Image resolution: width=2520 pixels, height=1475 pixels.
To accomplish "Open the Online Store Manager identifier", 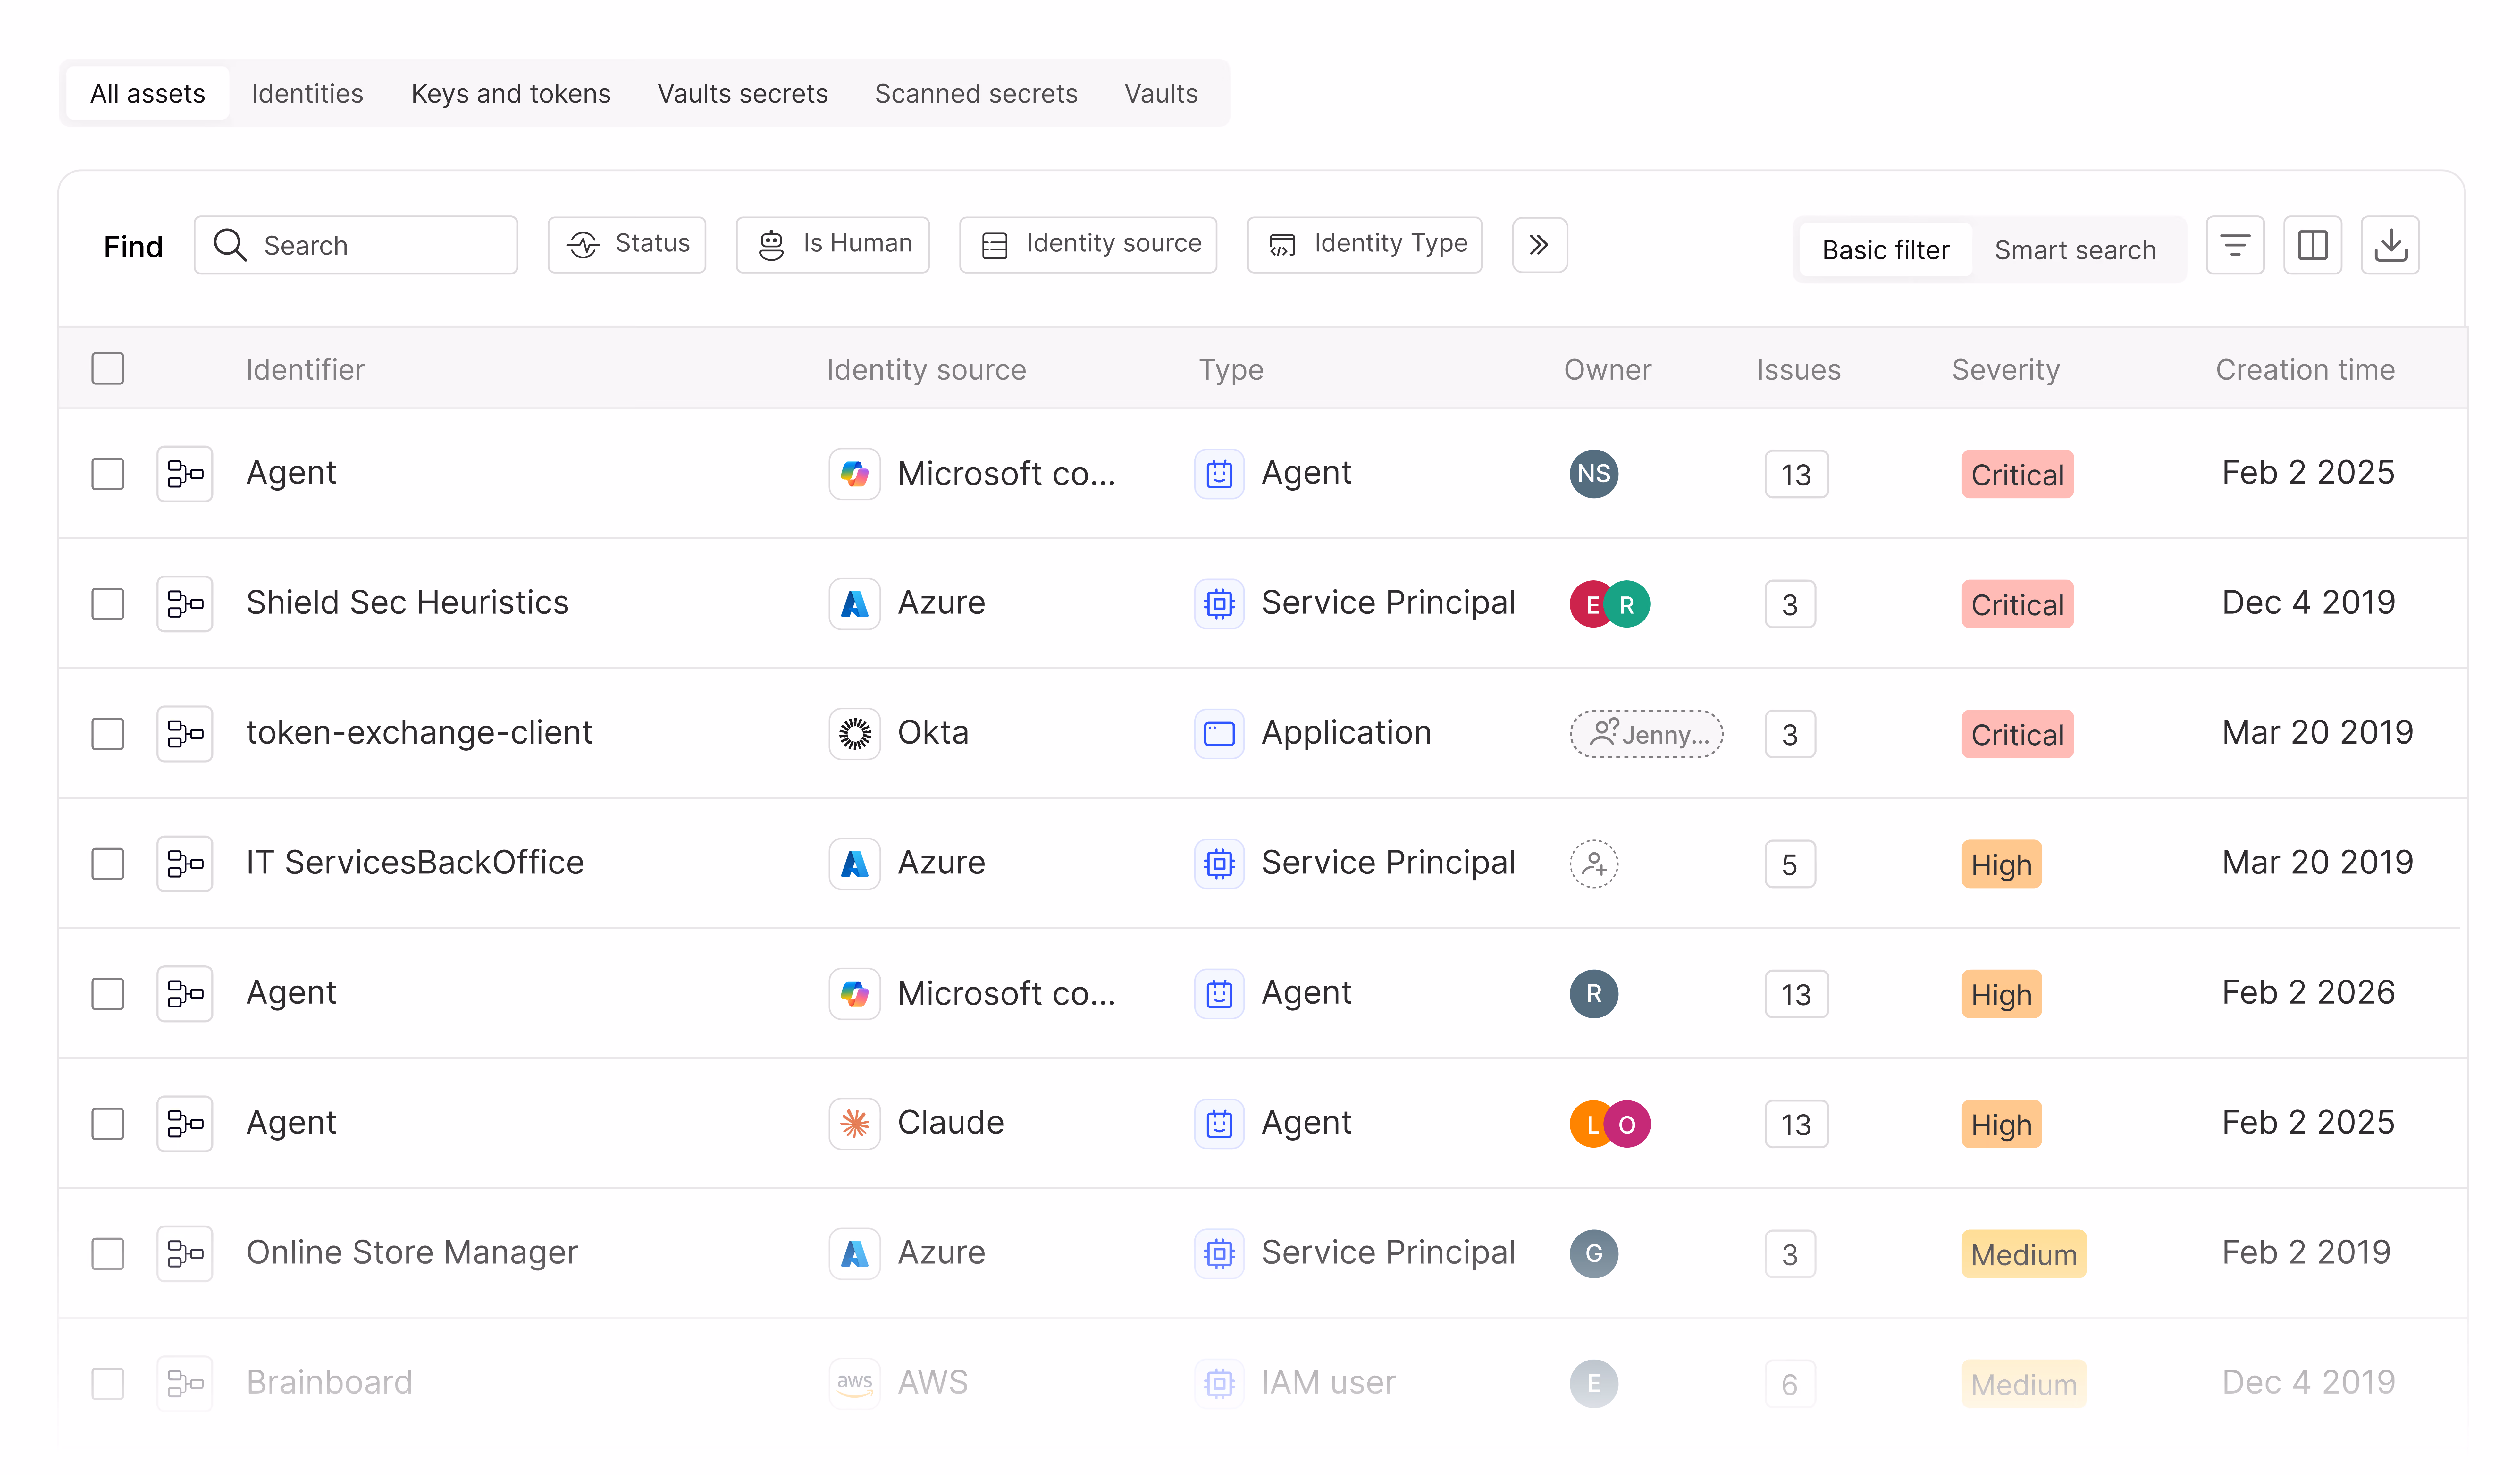I will point(412,1253).
